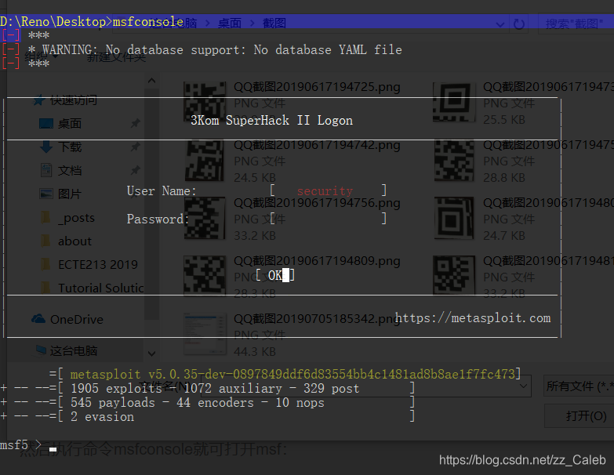Select thumbnail of QQ截图20190705185342.png
The image size is (614, 475).
pos(205,334)
